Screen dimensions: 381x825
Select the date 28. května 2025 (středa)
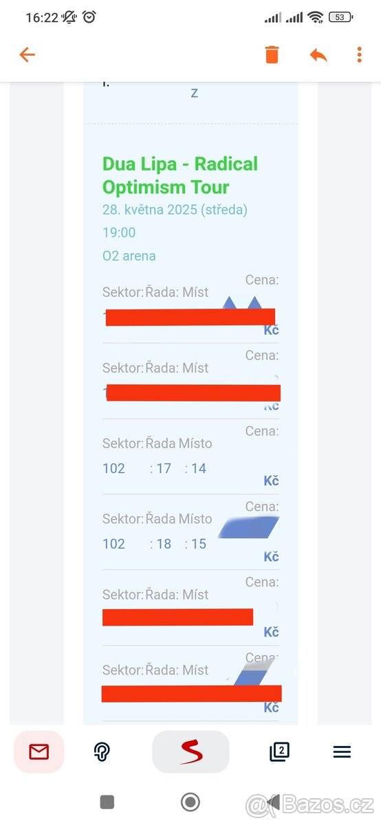pos(175,210)
